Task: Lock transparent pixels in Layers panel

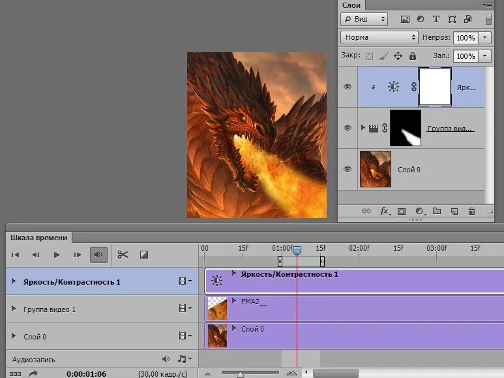Action: [x=369, y=56]
